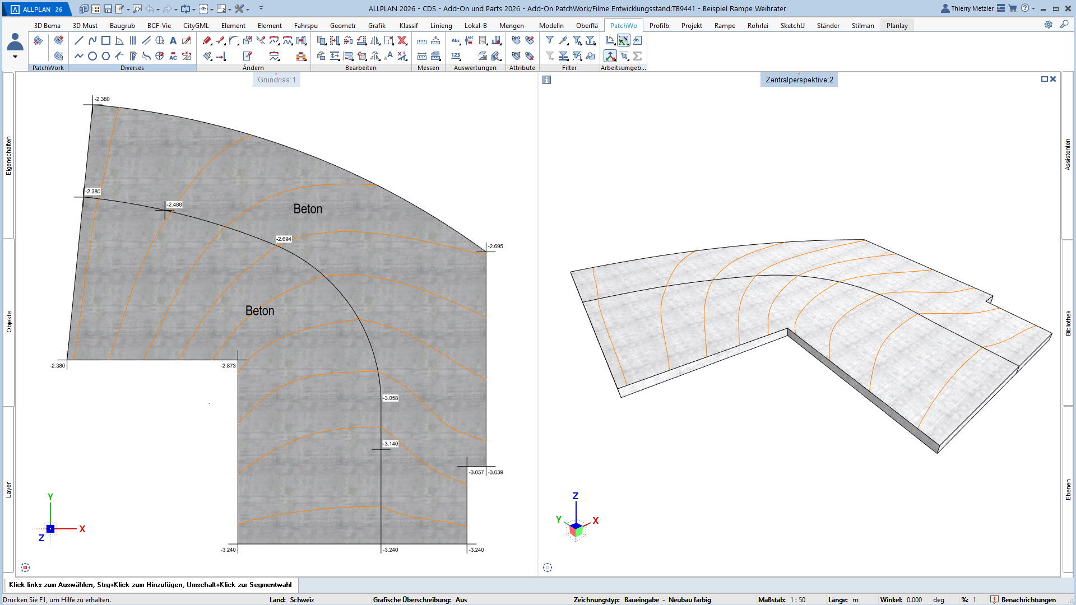Click the 123 numbering evaluation icon
The width and height of the screenshot is (1076, 605).
(456, 56)
